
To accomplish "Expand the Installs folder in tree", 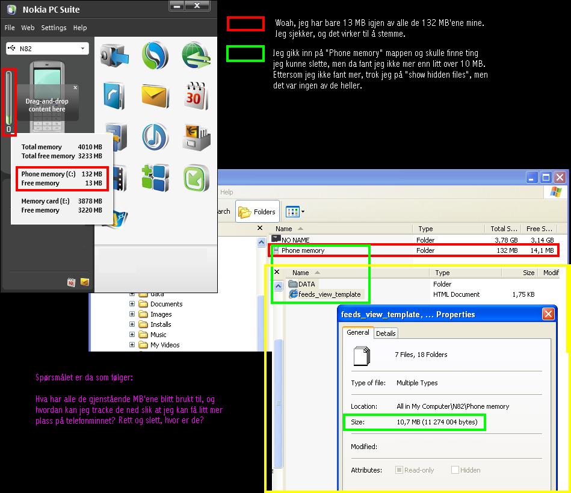I will coord(132,324).
